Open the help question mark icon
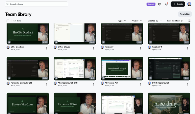Viewport: 195px width, 114px height. 160,4
